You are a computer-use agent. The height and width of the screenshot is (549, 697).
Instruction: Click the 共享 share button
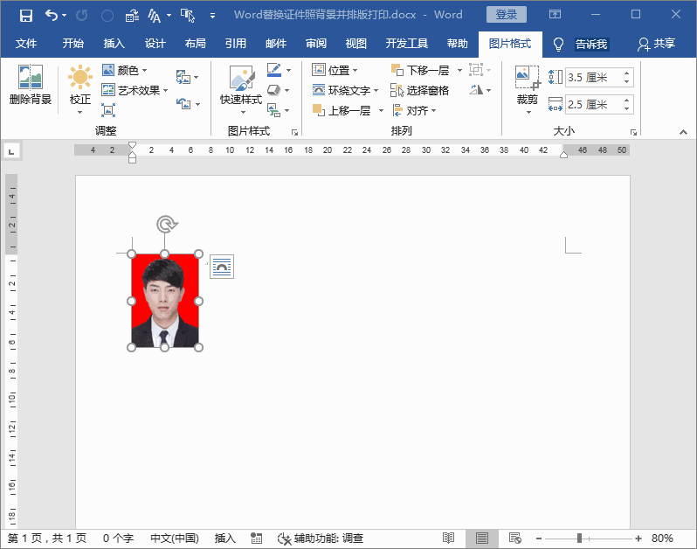656,44
